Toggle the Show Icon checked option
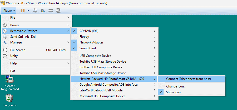The image size is (237, 110). point(173,92)
